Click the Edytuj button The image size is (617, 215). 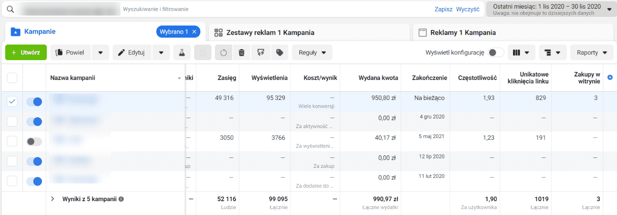[133, 53]
